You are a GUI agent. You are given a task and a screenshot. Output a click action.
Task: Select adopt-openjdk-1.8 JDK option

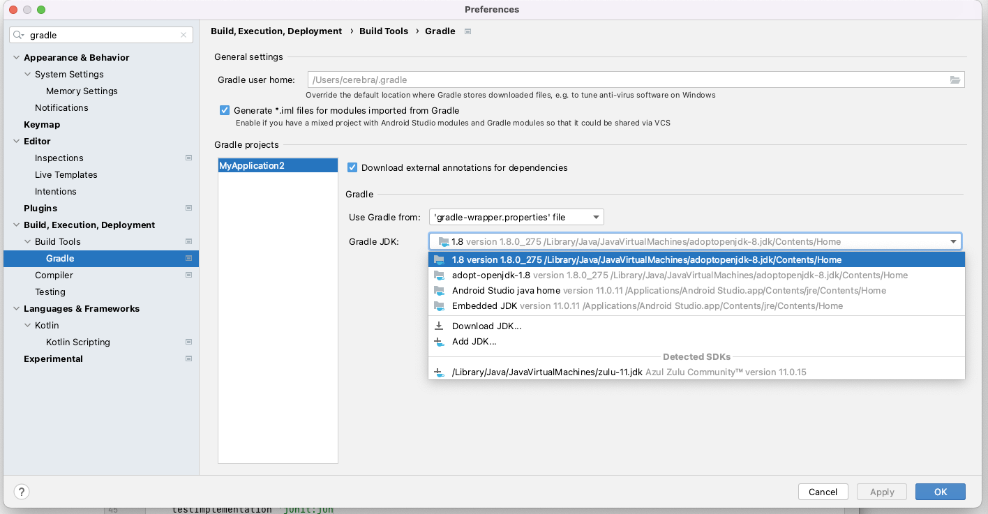(x=696, y=275)
